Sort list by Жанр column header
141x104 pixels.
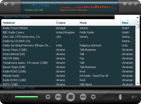(x=99, y=23)
